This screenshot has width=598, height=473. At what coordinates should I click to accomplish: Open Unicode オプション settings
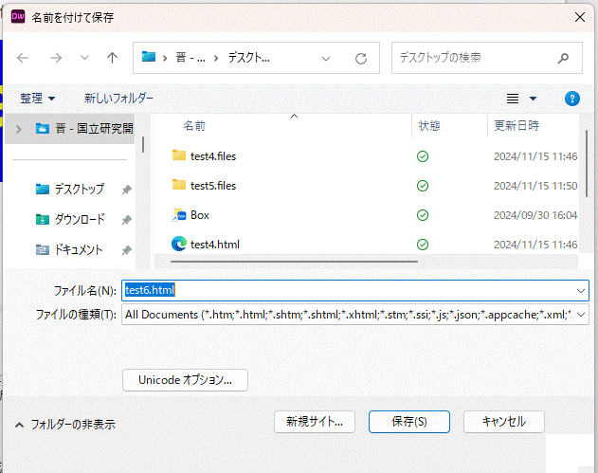click(x=185, y=380)
